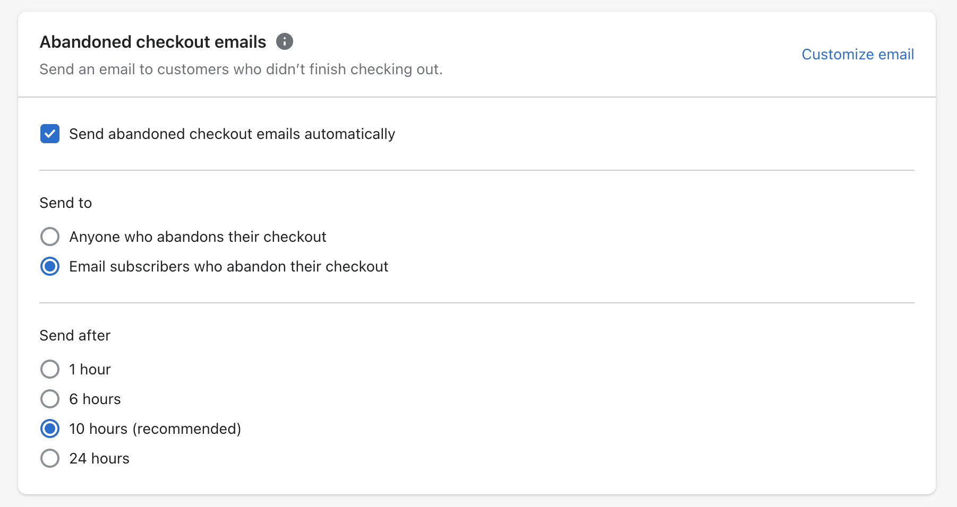Click the '6 hours' label text

tap(95, 399)
